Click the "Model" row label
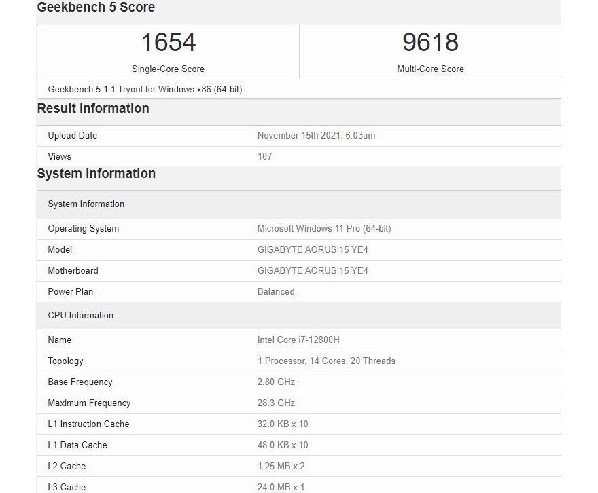Viewport: 598px width, 493px height. [x=60, y=249]
